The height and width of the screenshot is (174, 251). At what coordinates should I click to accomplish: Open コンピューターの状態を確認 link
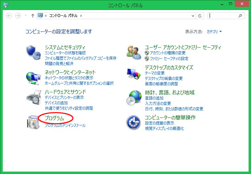pyautogui.click(x=65, y=53)
